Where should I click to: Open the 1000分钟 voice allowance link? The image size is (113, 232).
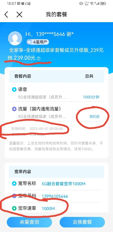click(x=91, y=97)
